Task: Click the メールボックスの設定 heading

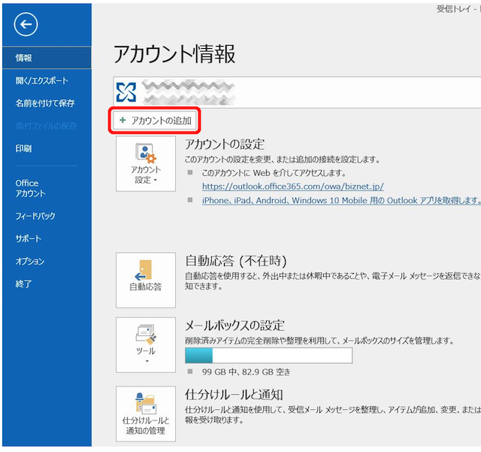Action: click(x=234, y=326)
